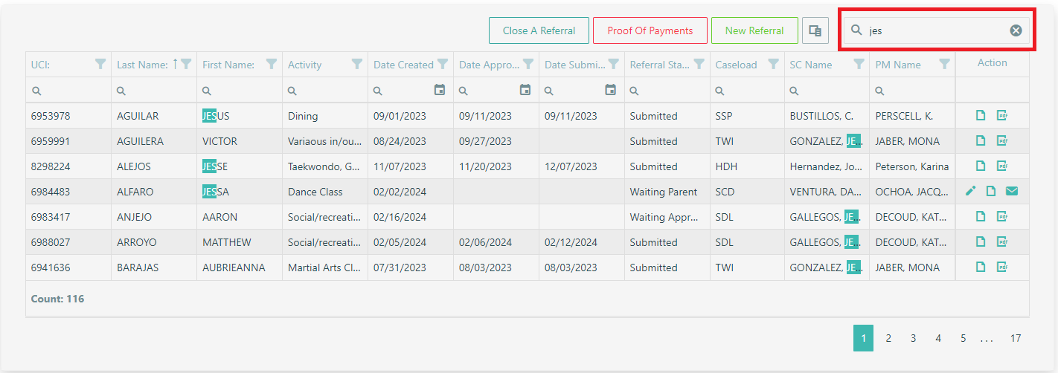The width and height of the screenshot is (1058, 373).
Task: Click the Proof Of Payments button
Action: pos(650,30)
